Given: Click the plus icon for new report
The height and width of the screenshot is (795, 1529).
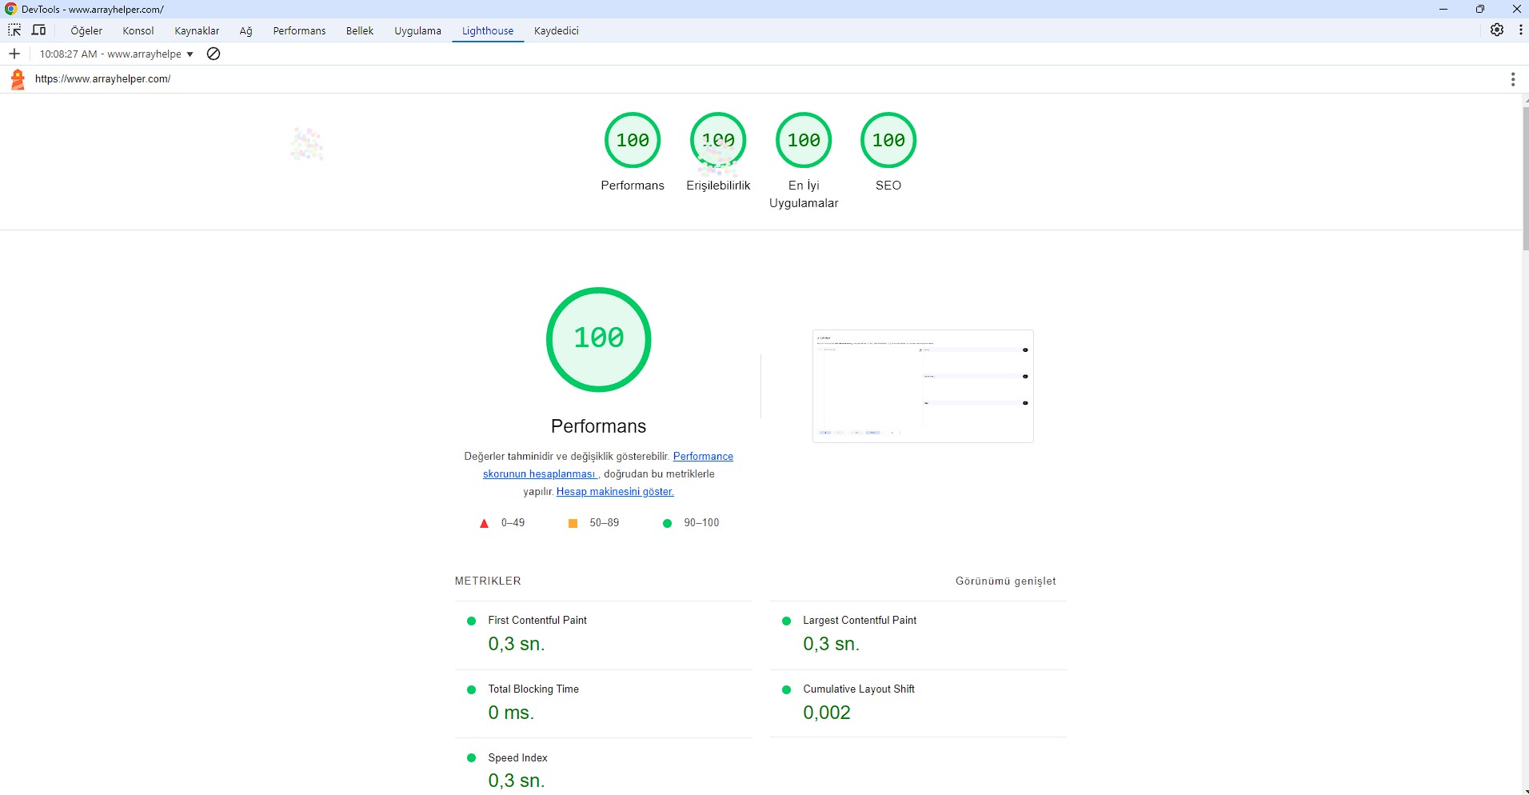Looking at the screenshot, I should 14,54.
